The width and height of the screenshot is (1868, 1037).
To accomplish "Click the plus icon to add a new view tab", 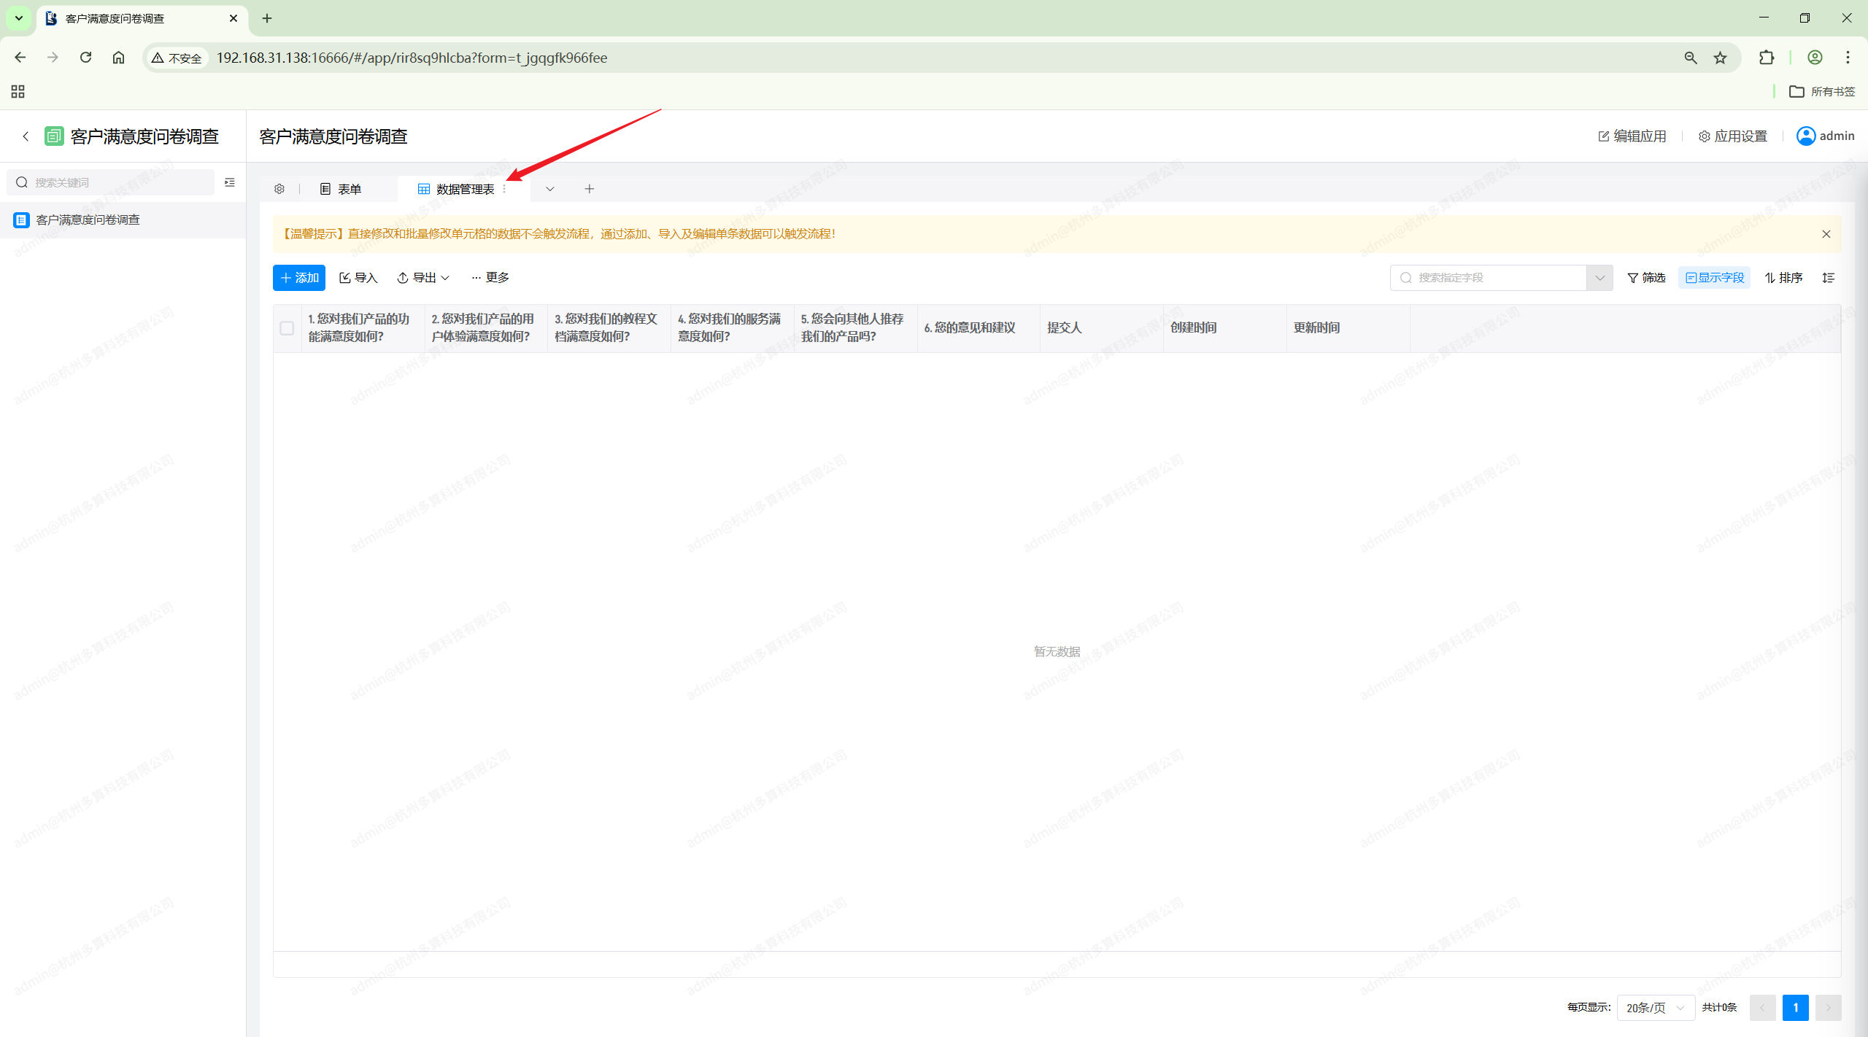I will point(590,189).
